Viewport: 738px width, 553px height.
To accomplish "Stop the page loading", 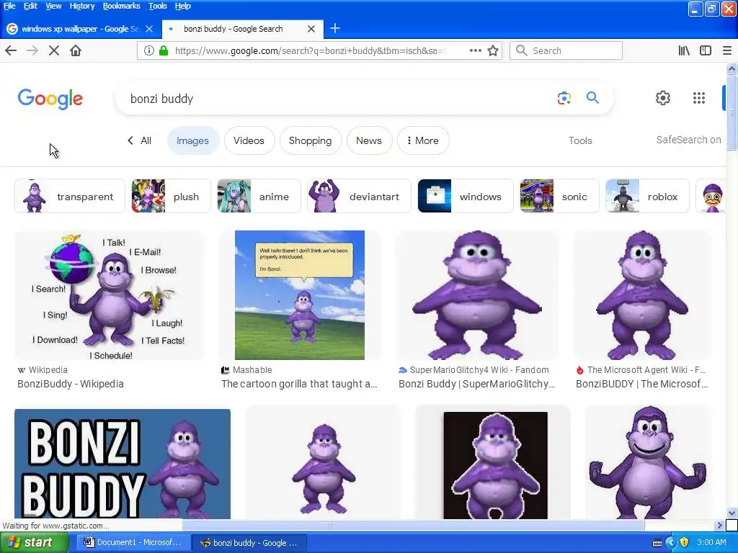I will (x=53, y=50).
